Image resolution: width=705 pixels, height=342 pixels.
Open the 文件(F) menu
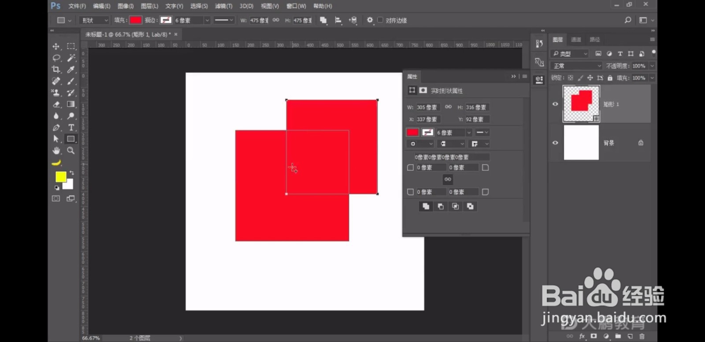click(77, 6)
